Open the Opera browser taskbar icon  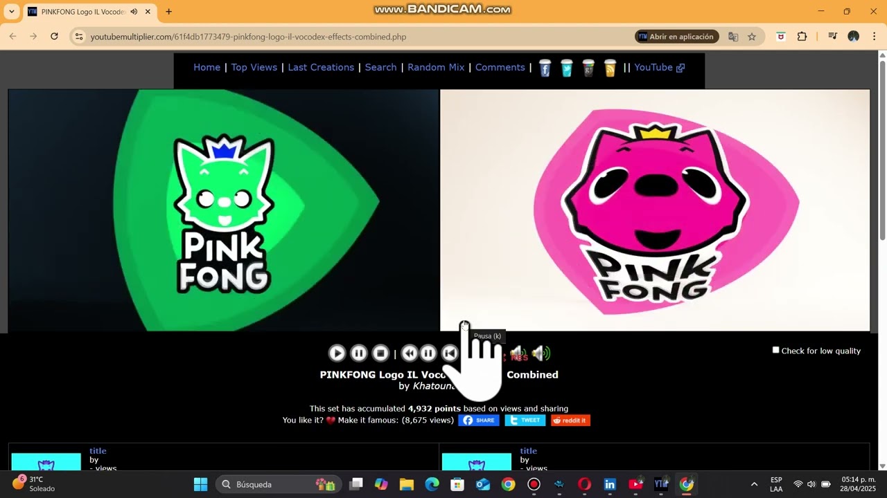(x=584, y=484)
